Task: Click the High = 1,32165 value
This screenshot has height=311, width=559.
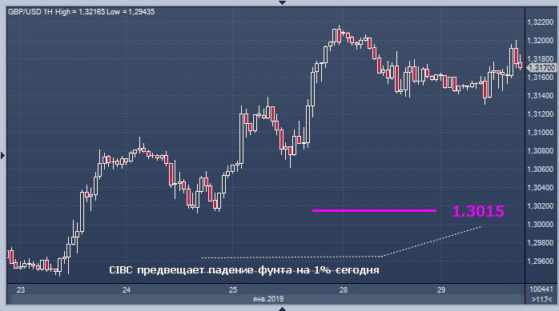Action: click(x=80, y=12)
